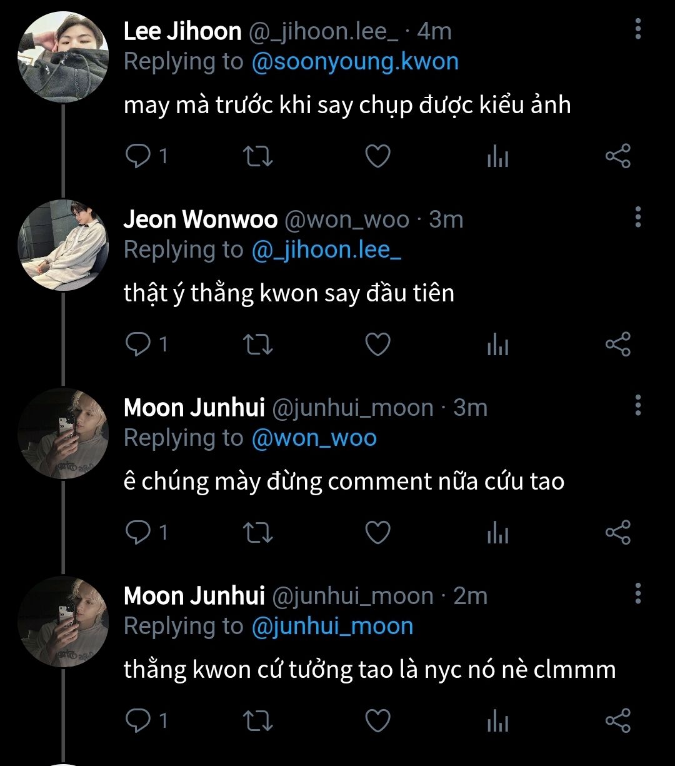Share Jeon Wonwoo's tweet

coord(618,345)
